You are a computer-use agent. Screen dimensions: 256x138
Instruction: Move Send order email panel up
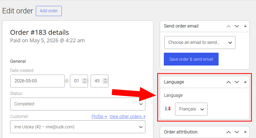(228, 26)
